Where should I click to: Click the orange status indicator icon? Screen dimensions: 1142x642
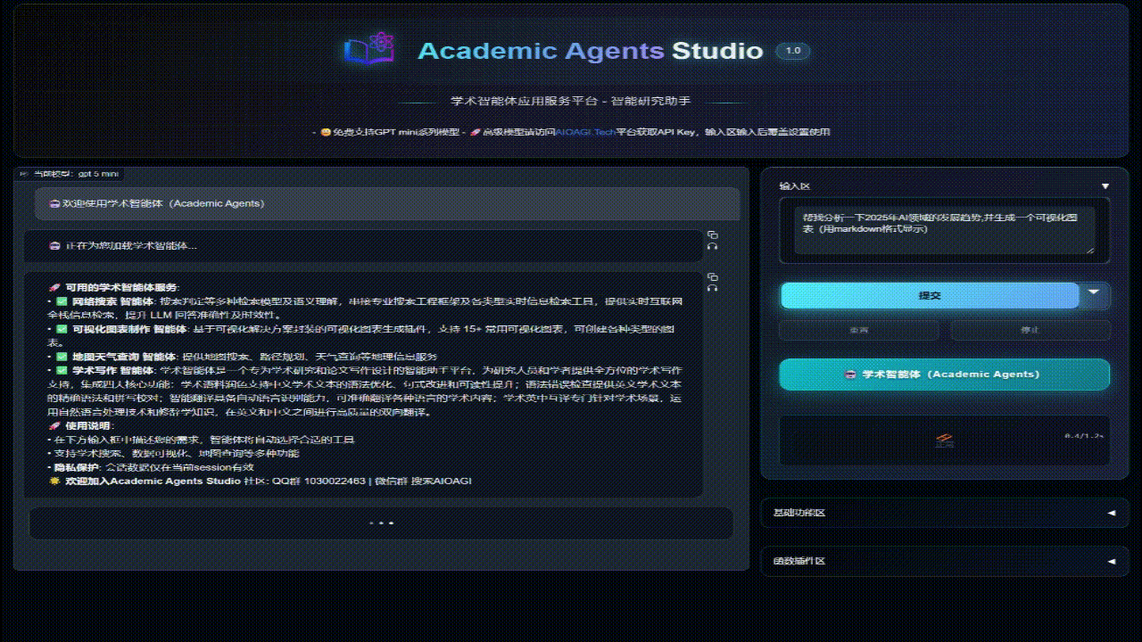pos(945,440)
